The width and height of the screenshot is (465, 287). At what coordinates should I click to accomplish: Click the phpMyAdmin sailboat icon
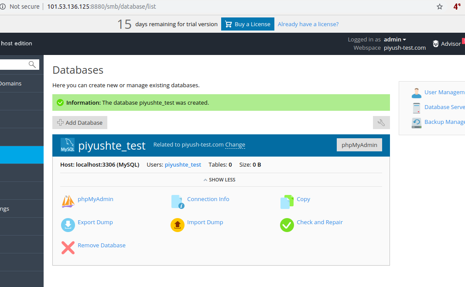pyautogui.click(x=68, y=202)
